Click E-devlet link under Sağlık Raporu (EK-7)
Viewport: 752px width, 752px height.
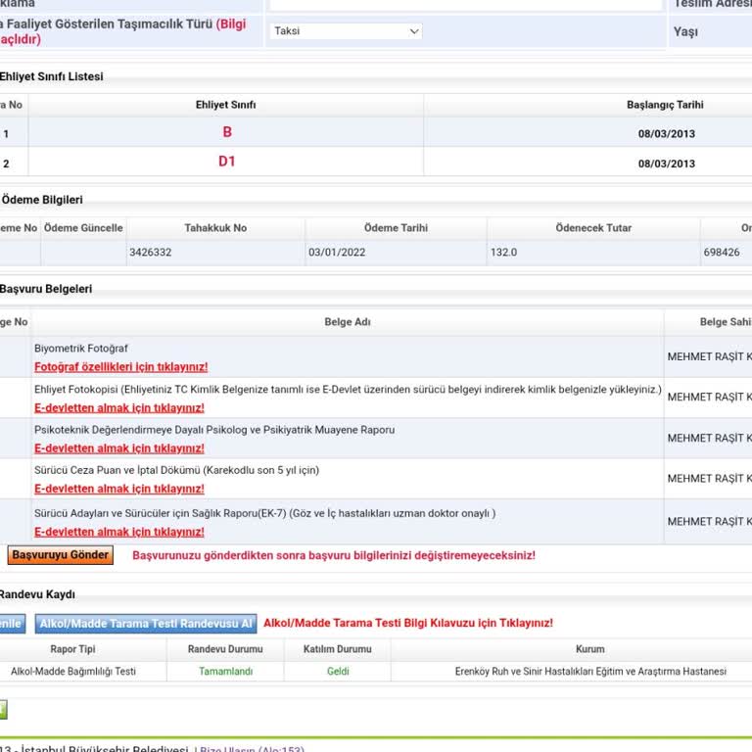click(118, 532)
